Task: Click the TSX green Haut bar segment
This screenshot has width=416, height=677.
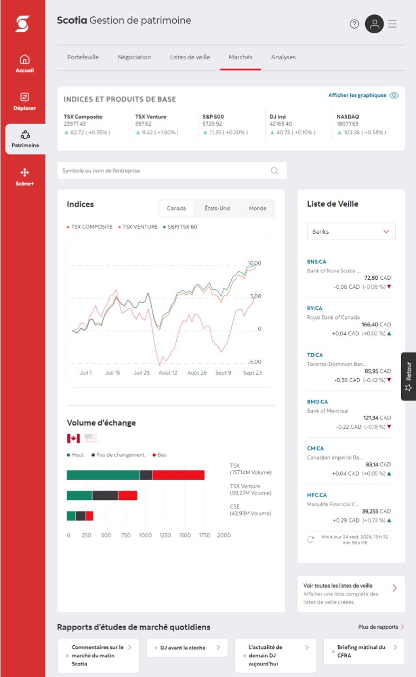Action: 103,475
